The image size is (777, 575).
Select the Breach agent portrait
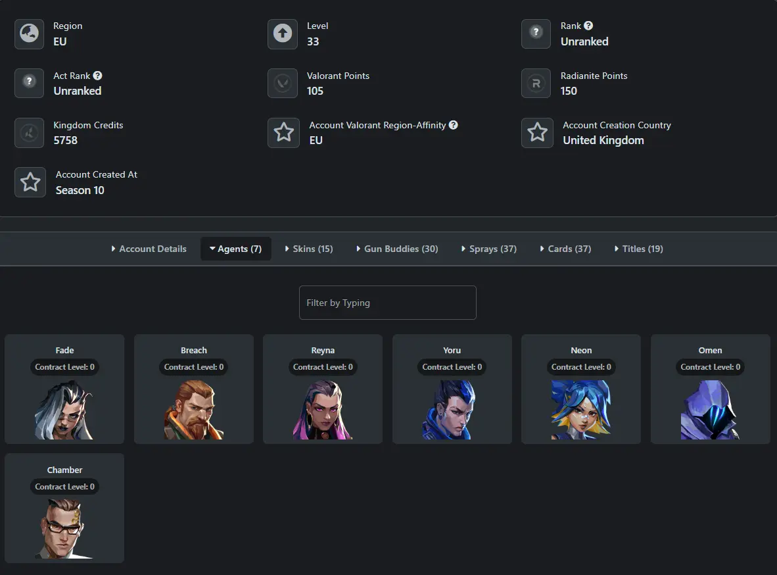[194, 410]
